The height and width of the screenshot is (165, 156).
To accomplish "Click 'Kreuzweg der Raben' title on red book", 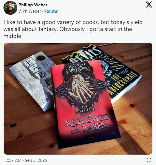I will (x=88, y=124).
